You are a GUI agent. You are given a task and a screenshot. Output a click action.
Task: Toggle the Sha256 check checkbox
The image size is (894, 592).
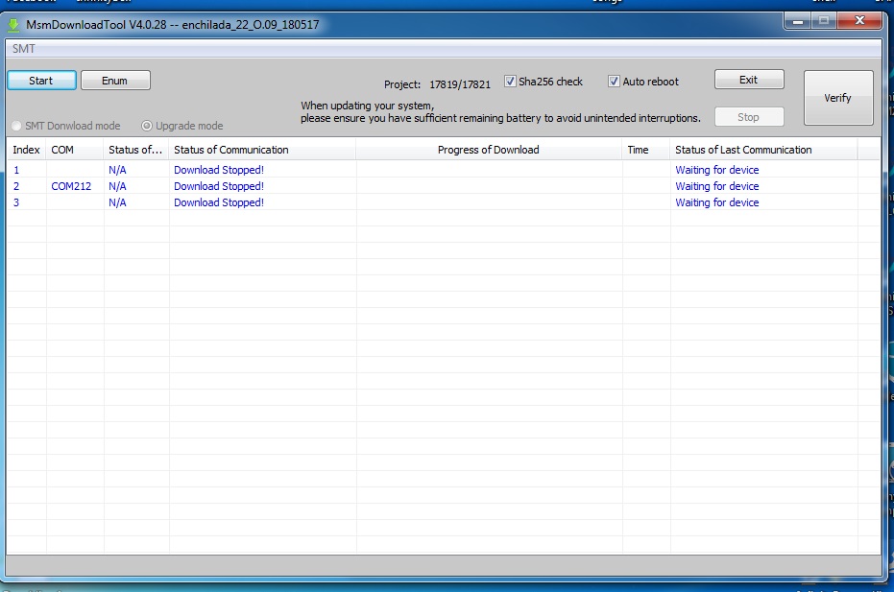pyautogui.click(x=510, y=82)
